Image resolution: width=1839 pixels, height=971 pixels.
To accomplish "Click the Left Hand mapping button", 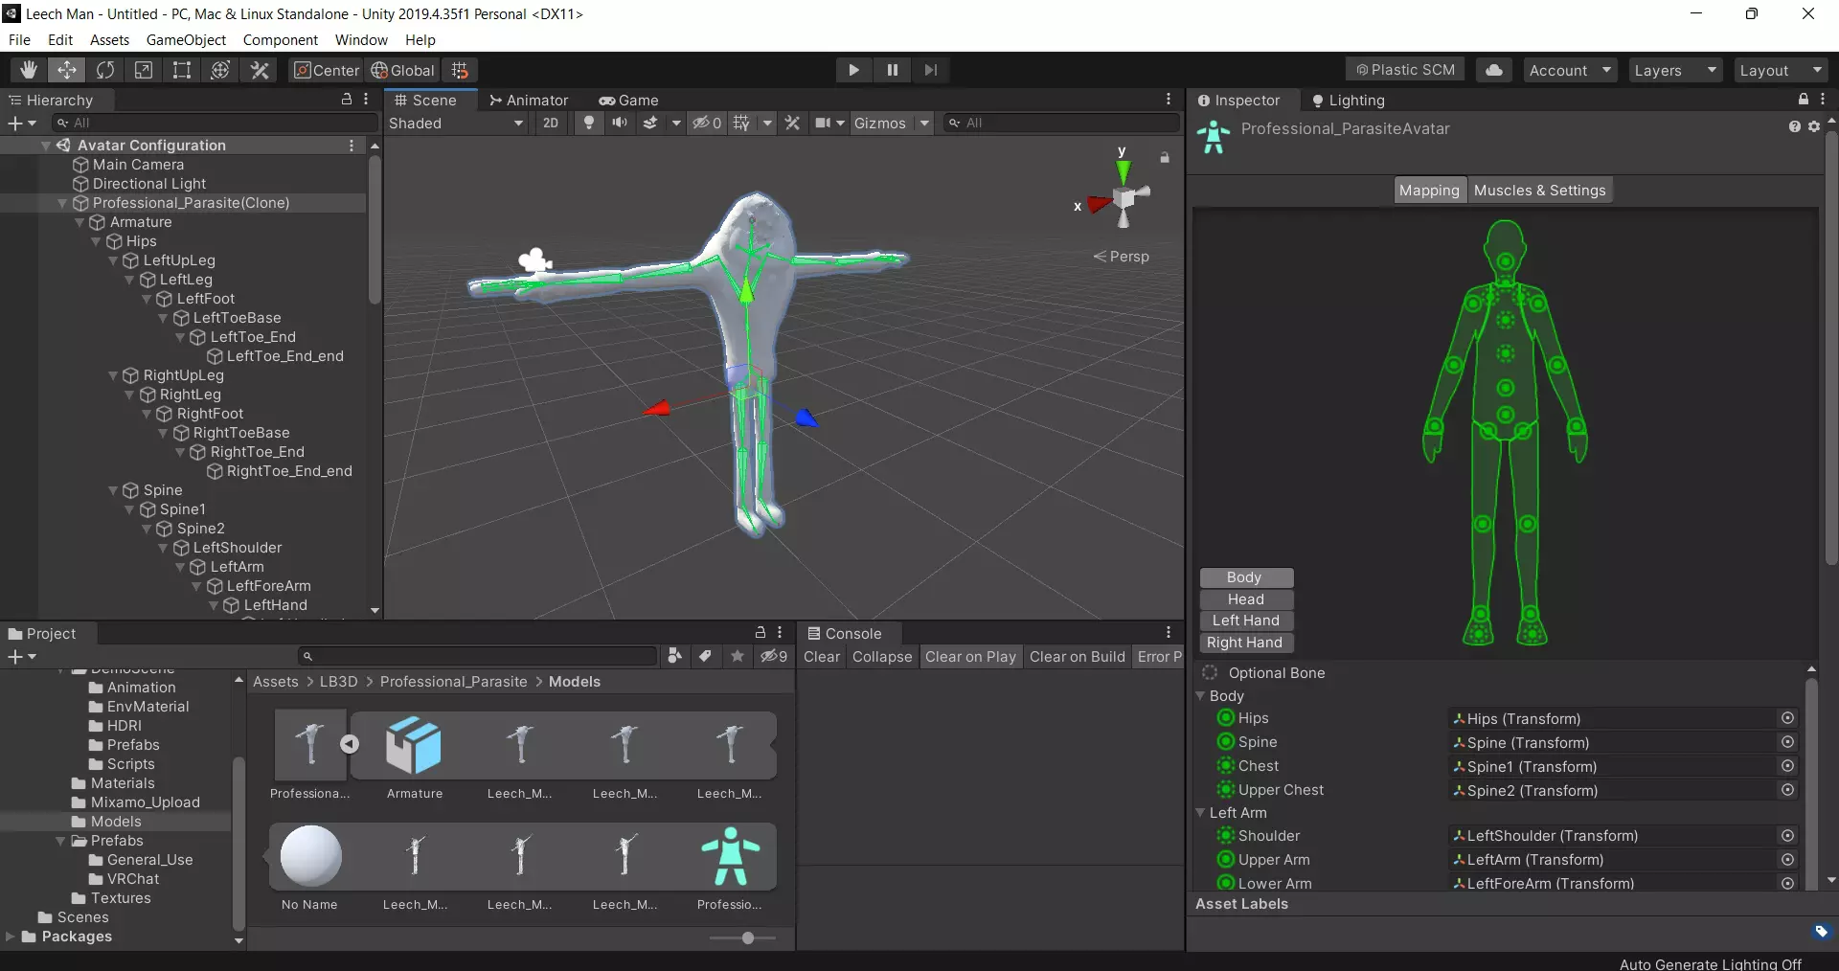I will 1245,621.
